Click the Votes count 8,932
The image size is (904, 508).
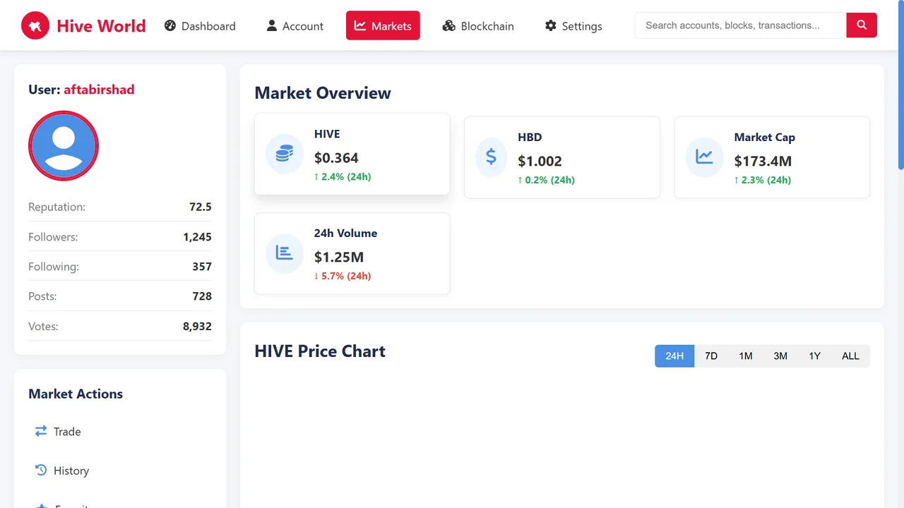click(197, 327)
